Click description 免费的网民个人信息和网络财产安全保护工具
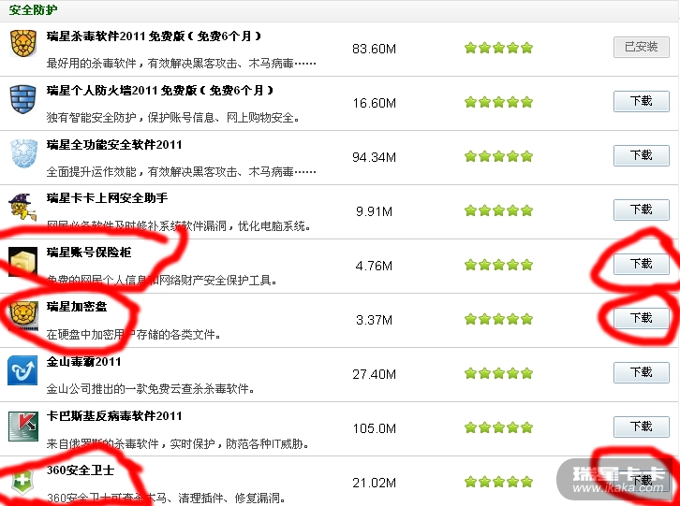The image size is (680, 506). pos(162,281)
